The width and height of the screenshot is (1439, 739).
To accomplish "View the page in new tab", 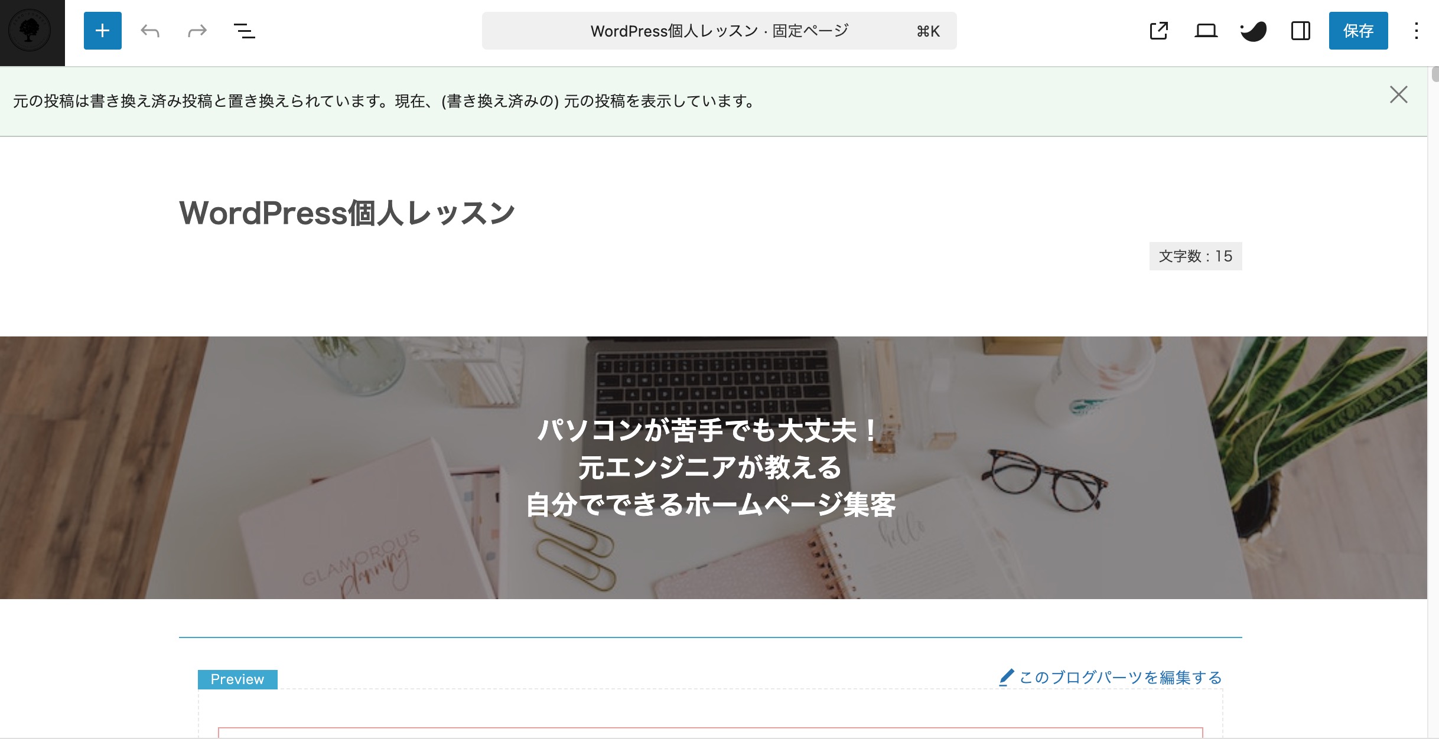I will [1159, 31].
